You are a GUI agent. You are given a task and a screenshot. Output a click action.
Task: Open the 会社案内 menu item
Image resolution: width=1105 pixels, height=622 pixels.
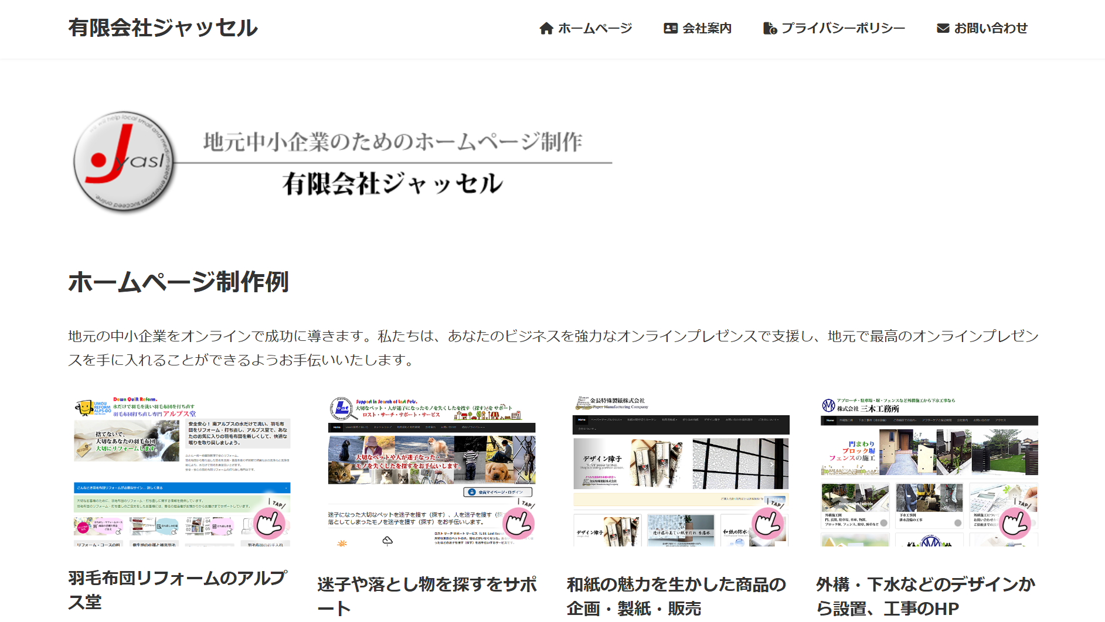706,28
